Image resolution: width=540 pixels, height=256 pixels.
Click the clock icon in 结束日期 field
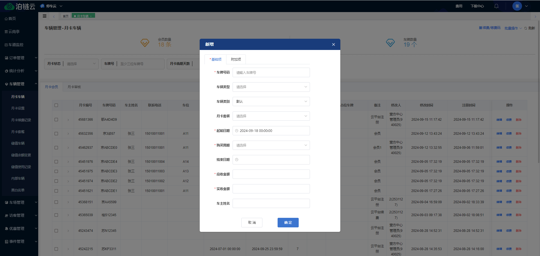pyautogui.click(x=237, y=160)
